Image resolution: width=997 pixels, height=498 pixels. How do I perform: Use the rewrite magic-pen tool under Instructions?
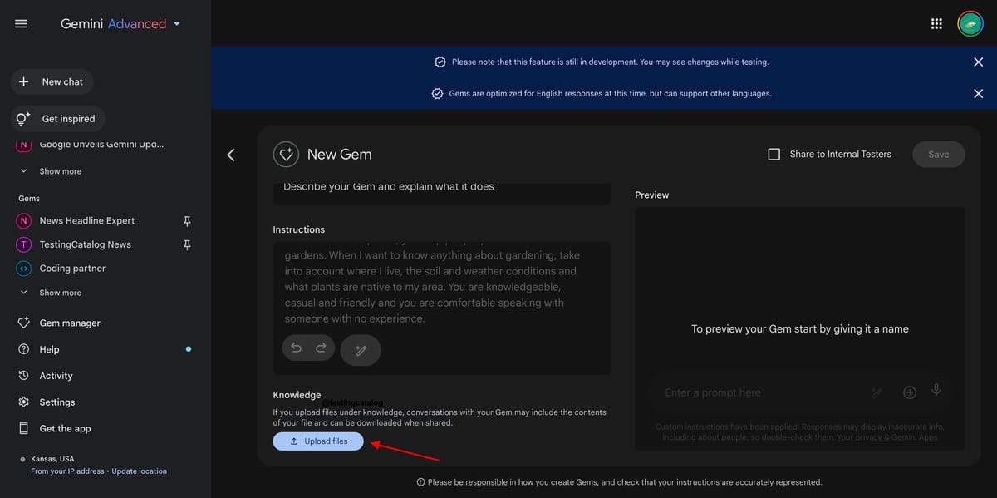coord(361,350)
